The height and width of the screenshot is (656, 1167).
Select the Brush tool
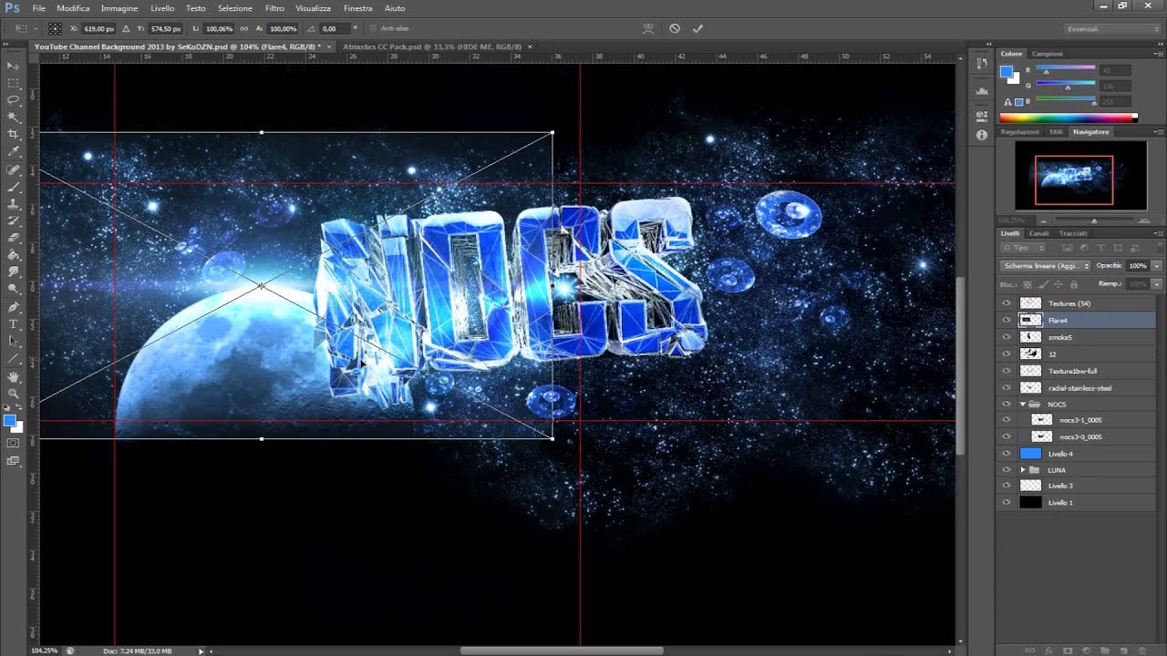pyautogui.click(x=14, y=186)
